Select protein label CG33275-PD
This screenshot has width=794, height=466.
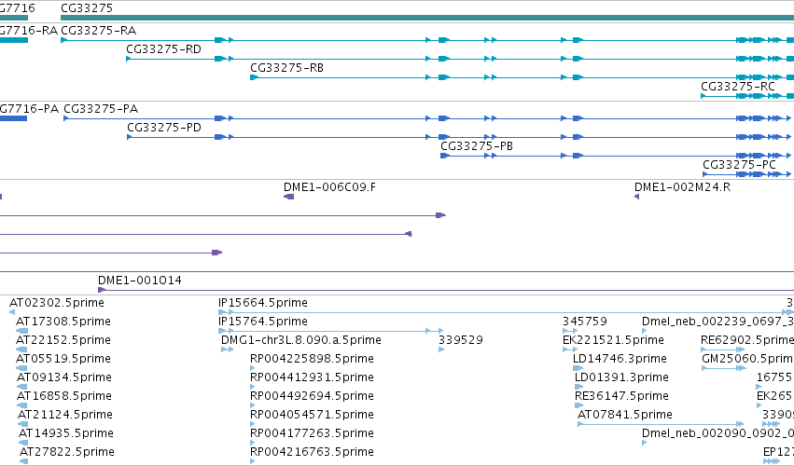(164, 128)
